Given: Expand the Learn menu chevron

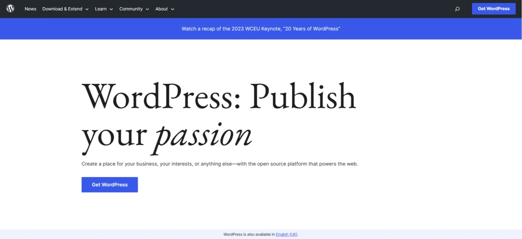Looking at the screenshot, I should (111, 9).
